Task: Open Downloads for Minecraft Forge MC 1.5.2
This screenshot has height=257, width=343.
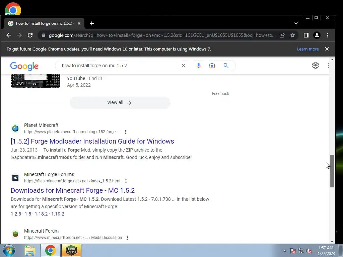Action: pyautogui.click(x=73, y=190)
